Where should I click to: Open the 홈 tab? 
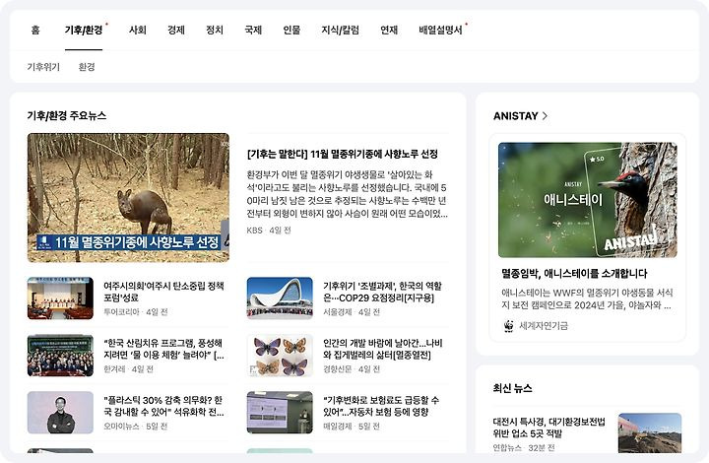[x=35, y=30]
